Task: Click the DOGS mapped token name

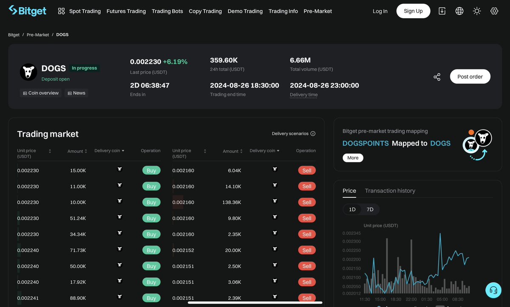Action: click(440, 143)
